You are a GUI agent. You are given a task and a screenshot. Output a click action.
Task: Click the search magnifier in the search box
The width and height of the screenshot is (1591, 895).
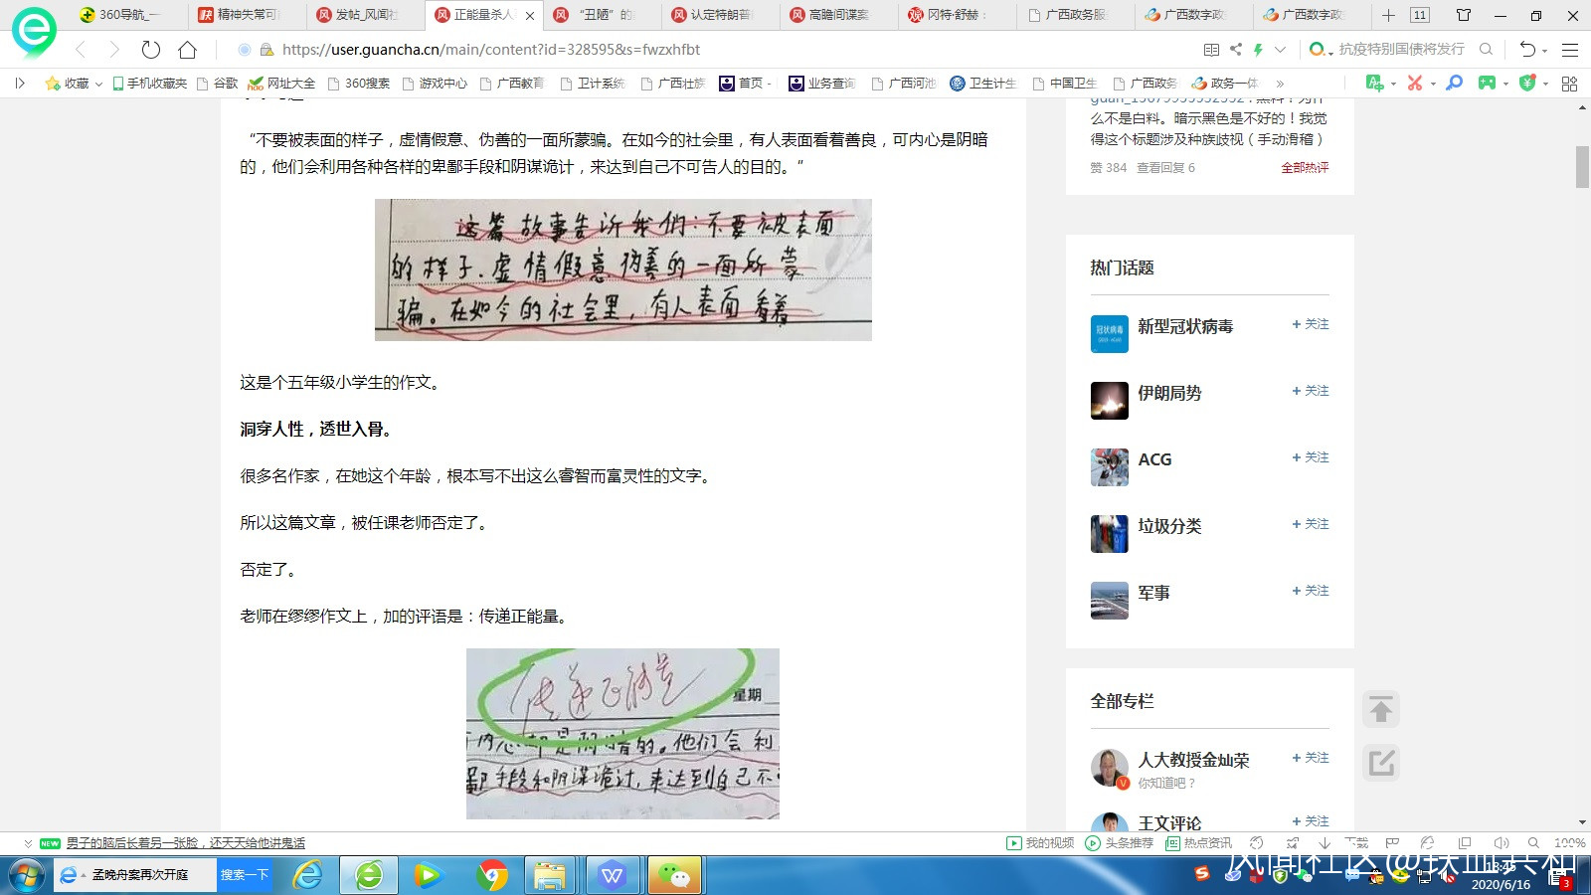click(1487, 50)
